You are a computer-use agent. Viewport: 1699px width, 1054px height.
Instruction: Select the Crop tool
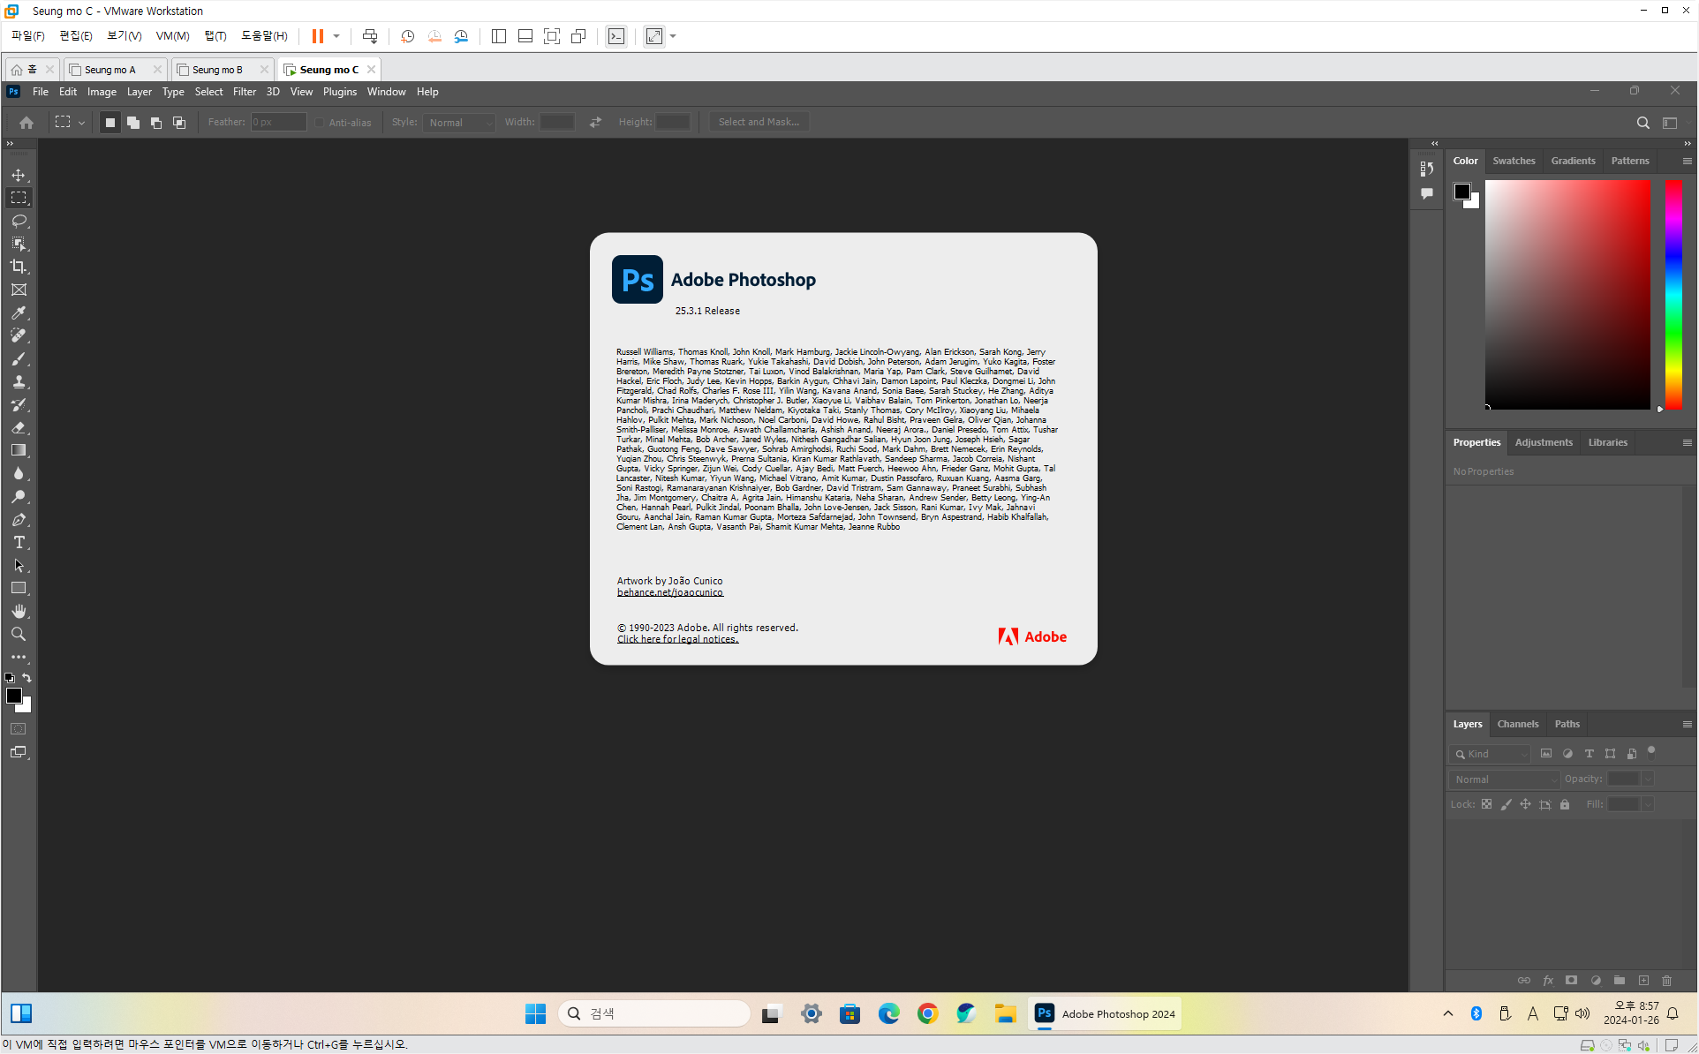(x=19, y=267)
